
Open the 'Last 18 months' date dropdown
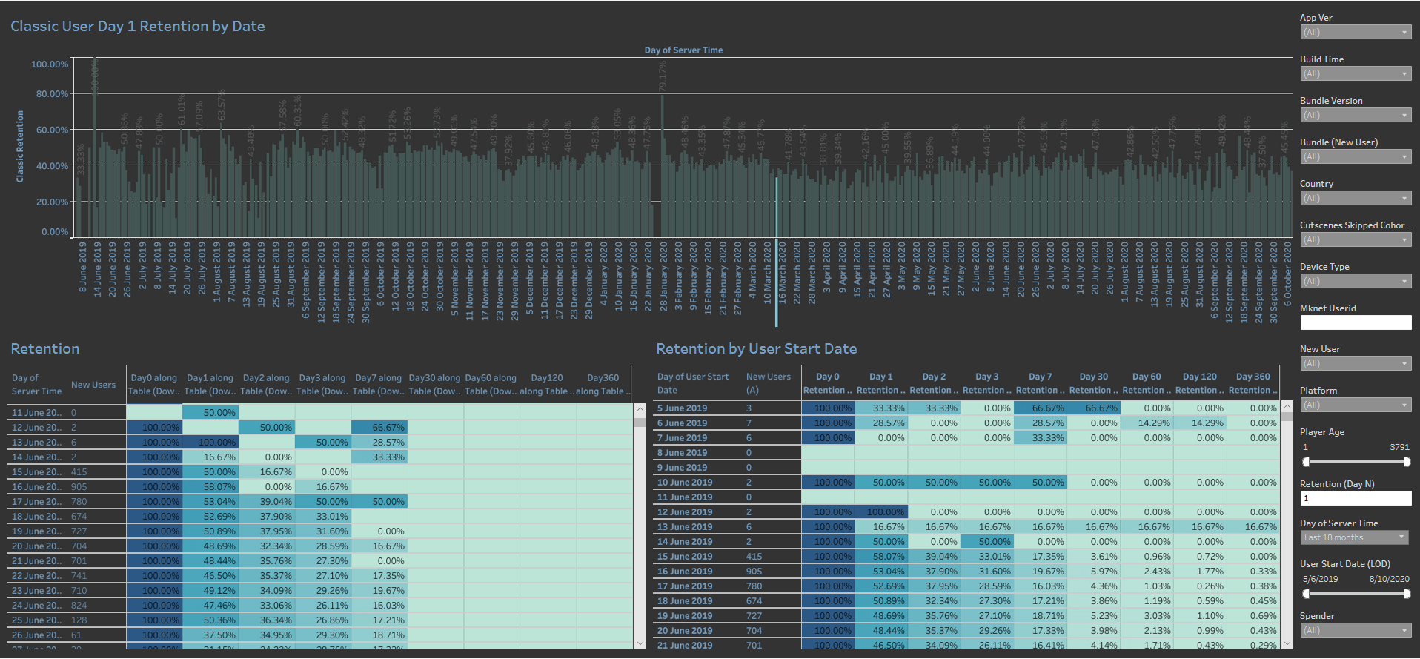coord(1355,537)
